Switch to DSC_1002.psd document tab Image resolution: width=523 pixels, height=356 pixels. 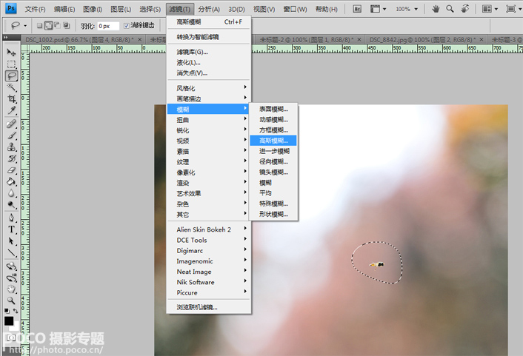pyautogui.click(x=79, y=40)
